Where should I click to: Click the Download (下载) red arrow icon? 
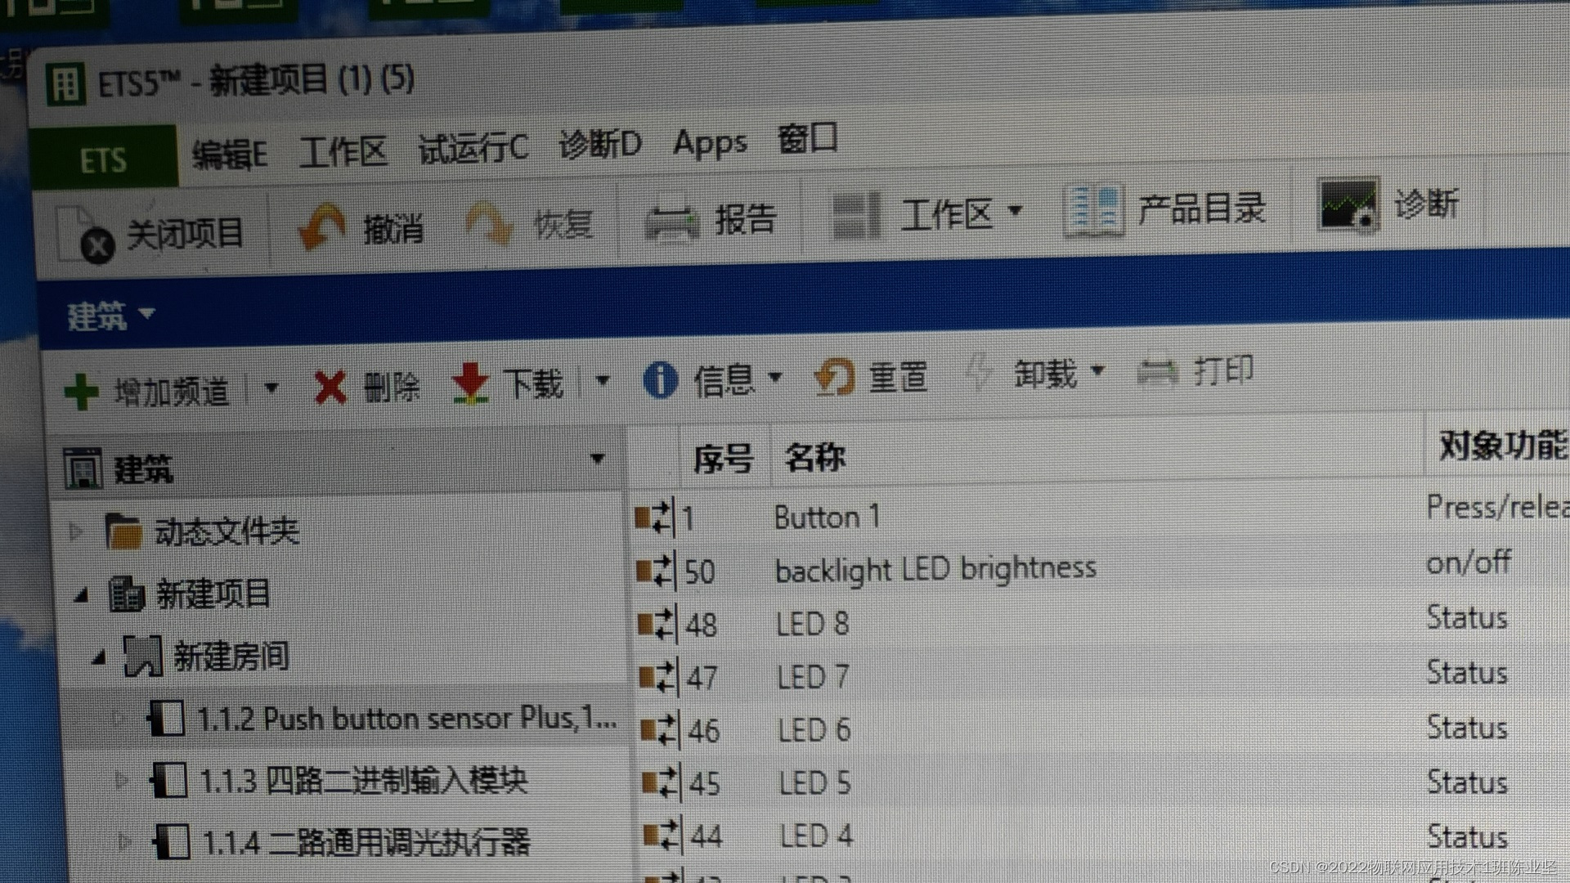470,383
